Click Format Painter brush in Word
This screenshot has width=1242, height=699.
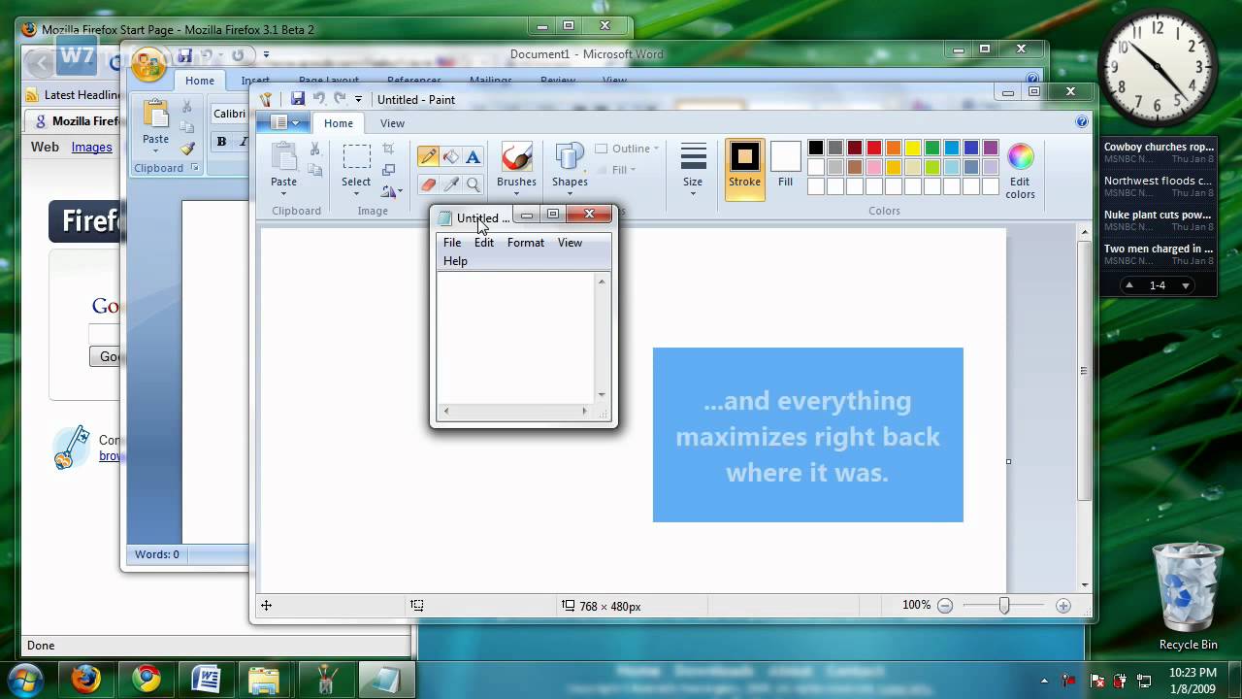(x=187, y=149)
